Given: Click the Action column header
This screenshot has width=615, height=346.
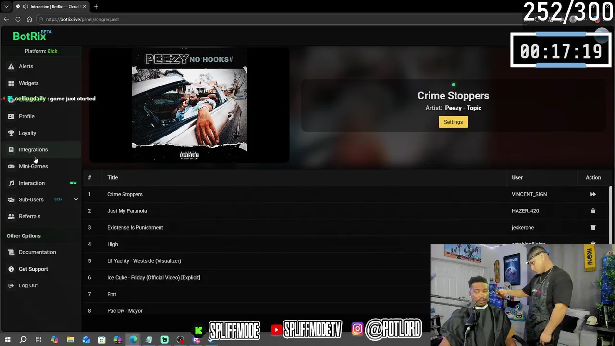Looking at the screenshot, I should click(x=593, y=178).
